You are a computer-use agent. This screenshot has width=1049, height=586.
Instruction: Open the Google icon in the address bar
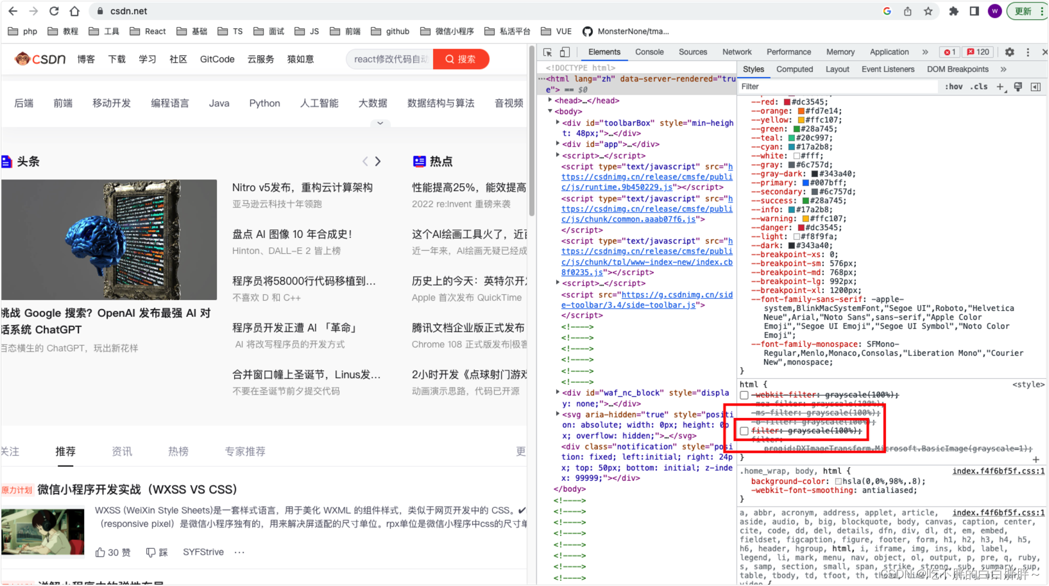tap(887, 11)
